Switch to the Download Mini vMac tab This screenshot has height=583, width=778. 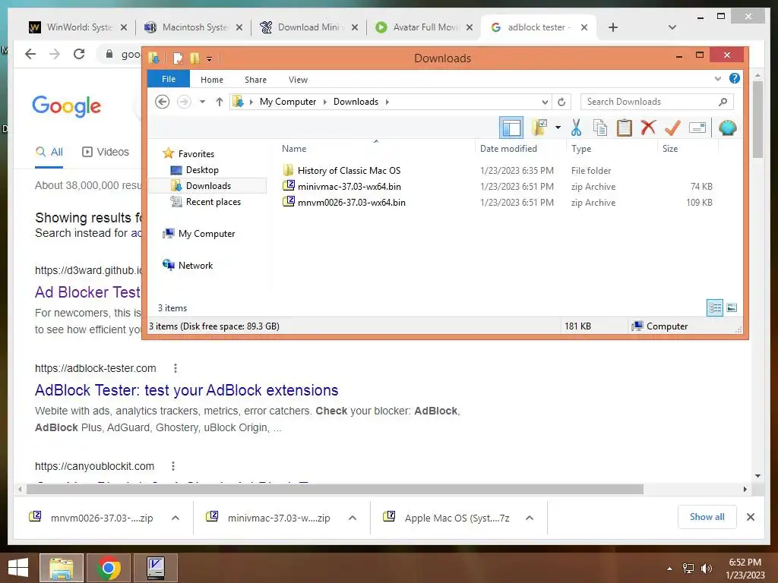coord(310,27)
